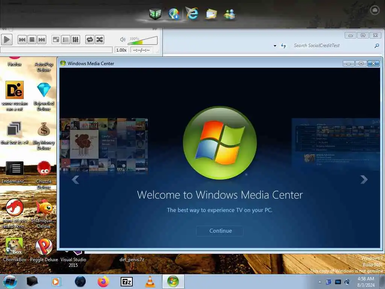Image resolution: width=385 pixels, height=289 pixels.
Task: Open the mail envelope dock icon
Action: point(211,14)
